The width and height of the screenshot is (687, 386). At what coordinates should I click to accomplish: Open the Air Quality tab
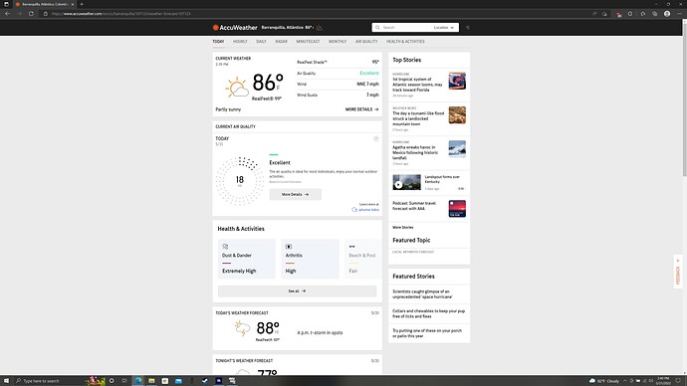click(x=366, y=42)
